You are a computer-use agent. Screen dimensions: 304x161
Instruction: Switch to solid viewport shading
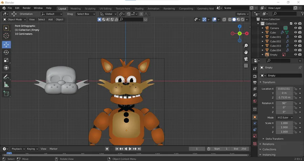click(234, 19)
